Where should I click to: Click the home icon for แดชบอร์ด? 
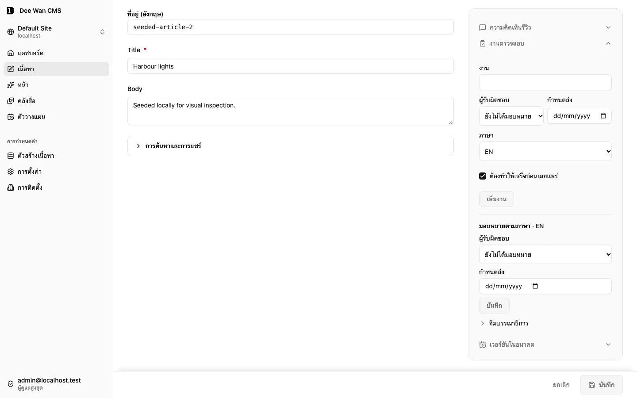tap(11, 53)
